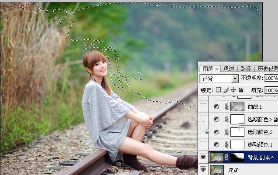
Task: Select the 选取颜色 1 layer name
Action: point(260,145)
